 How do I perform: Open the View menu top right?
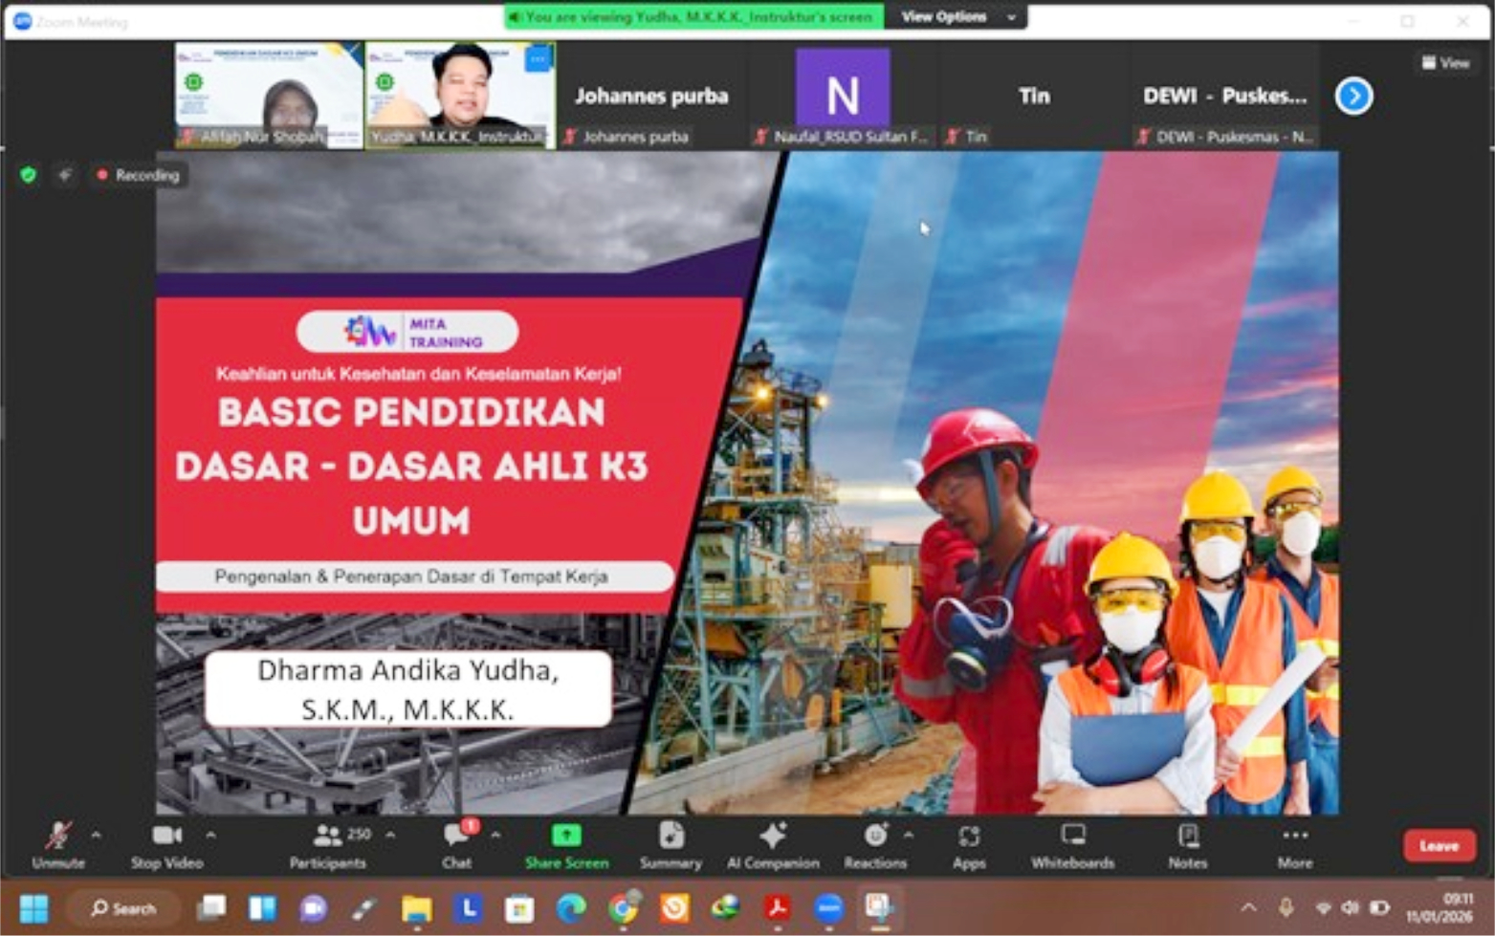tap(1446, 62)
